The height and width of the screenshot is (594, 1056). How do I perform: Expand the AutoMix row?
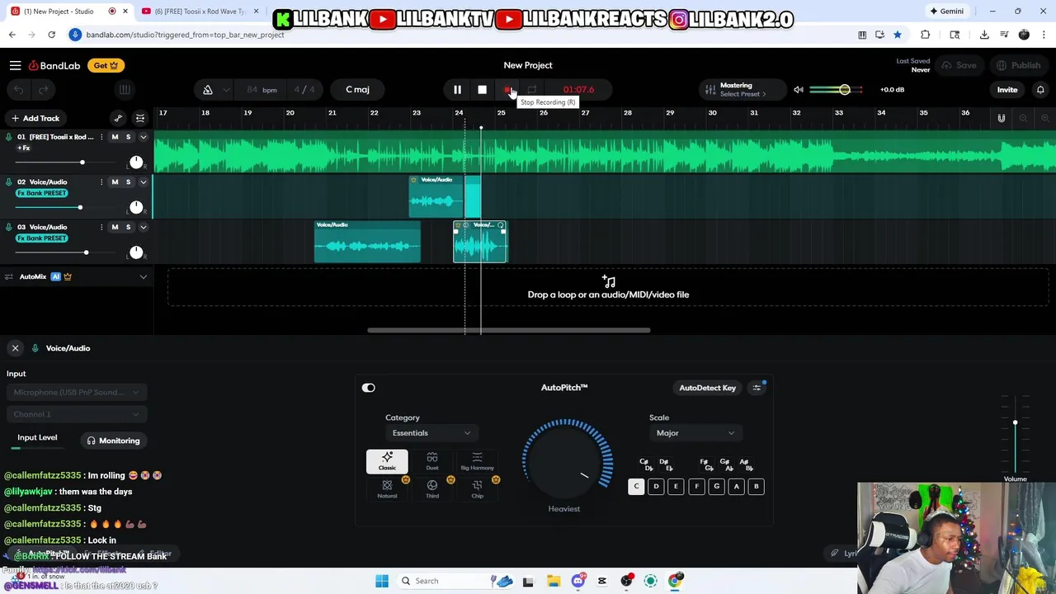pos(143,277)
